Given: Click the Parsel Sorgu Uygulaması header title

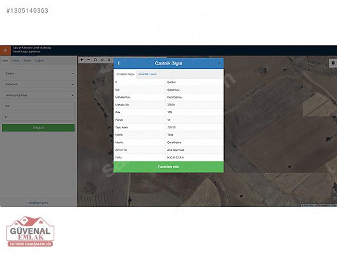Looking at the screenshot, I should point(26,52).
